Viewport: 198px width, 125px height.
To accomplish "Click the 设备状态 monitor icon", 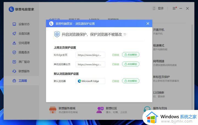I will (x=14, y=24).
